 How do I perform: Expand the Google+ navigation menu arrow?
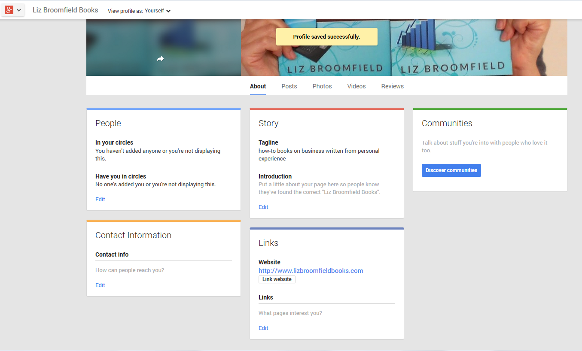coord(19,10)
